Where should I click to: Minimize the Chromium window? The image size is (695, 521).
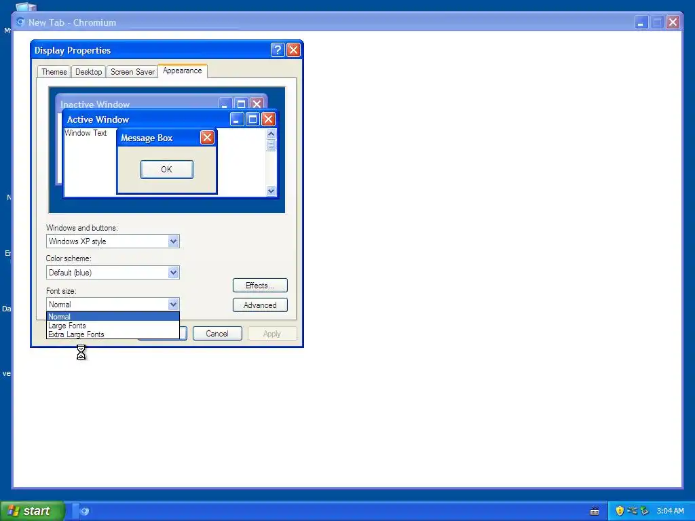pyautogui.click(x=641, y=22)
